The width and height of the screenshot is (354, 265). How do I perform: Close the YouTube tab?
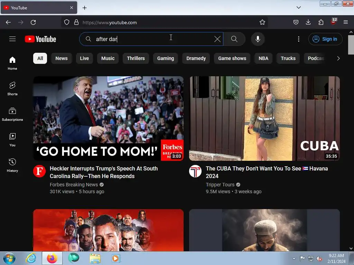72,8
